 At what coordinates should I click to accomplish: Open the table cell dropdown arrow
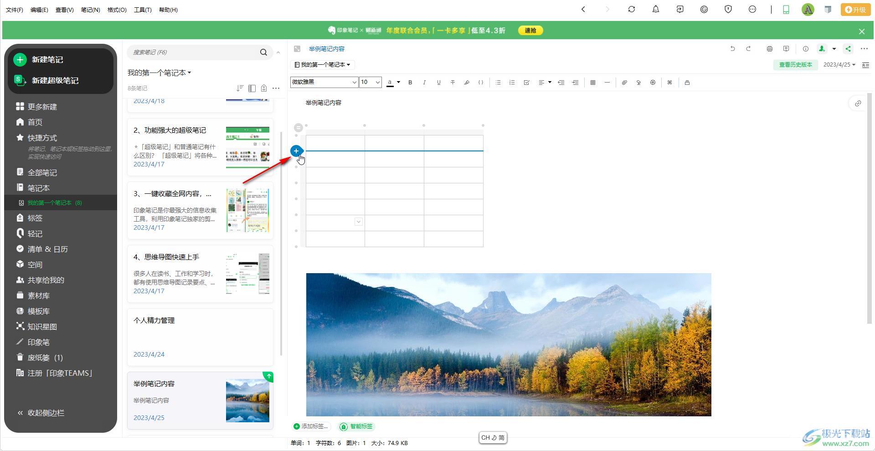359,222
